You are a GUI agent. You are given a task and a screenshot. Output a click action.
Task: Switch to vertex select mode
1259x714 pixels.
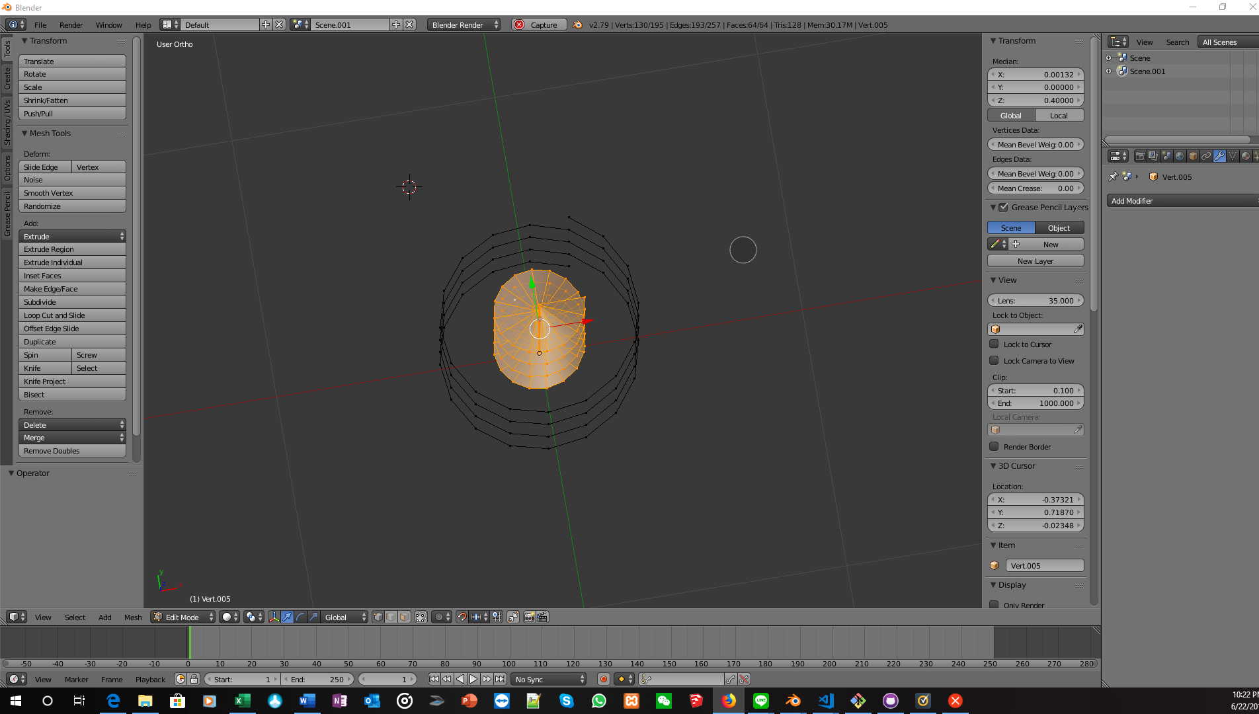click(x=378, y=617)
